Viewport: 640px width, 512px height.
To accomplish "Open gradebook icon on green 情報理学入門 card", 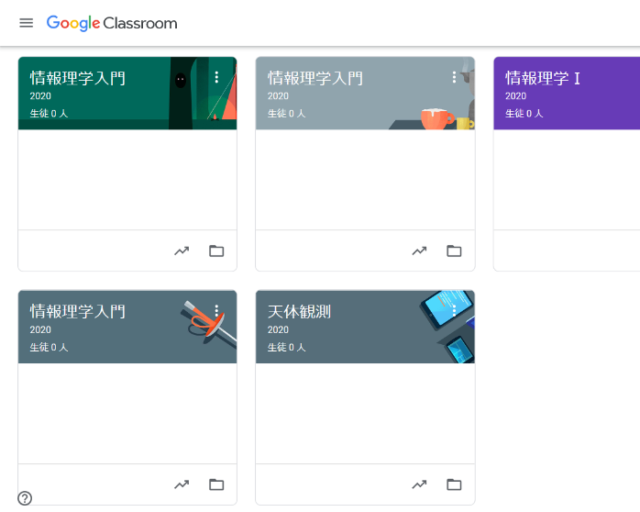I will click(x=182, y=250).
